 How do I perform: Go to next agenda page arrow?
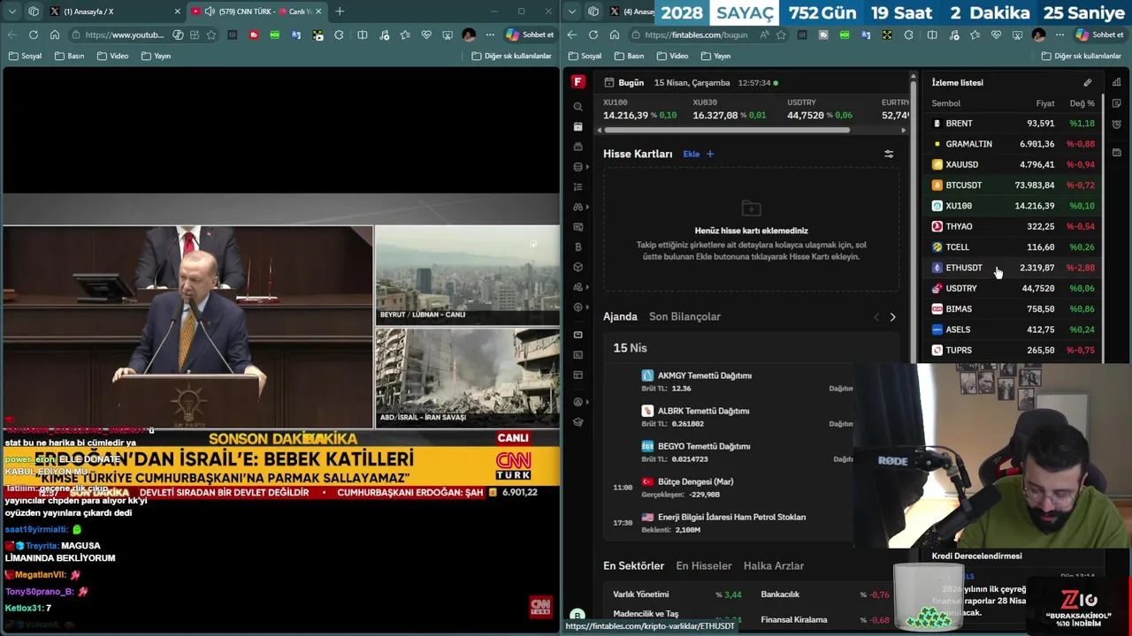click(892, 317)
